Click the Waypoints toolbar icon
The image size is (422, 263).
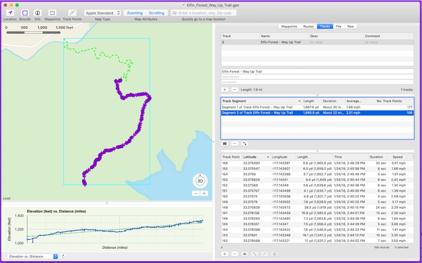(52, 13)
